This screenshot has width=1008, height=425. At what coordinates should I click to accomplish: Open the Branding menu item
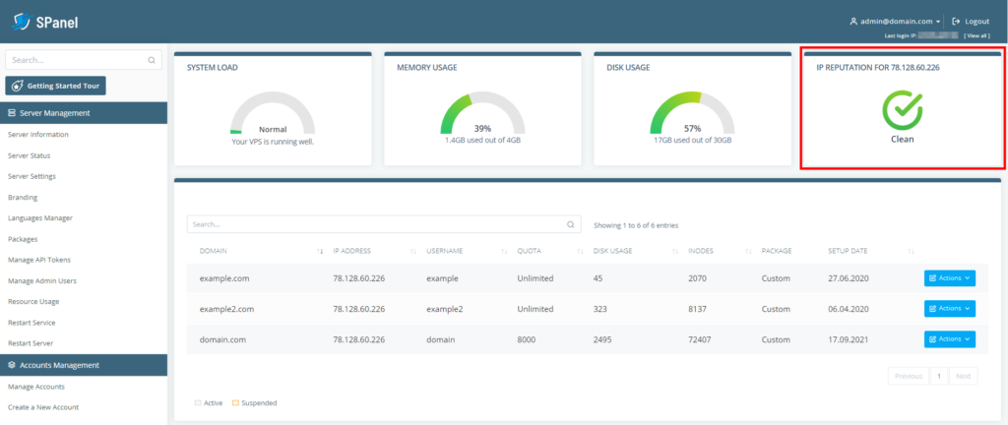tap(23, 197)
